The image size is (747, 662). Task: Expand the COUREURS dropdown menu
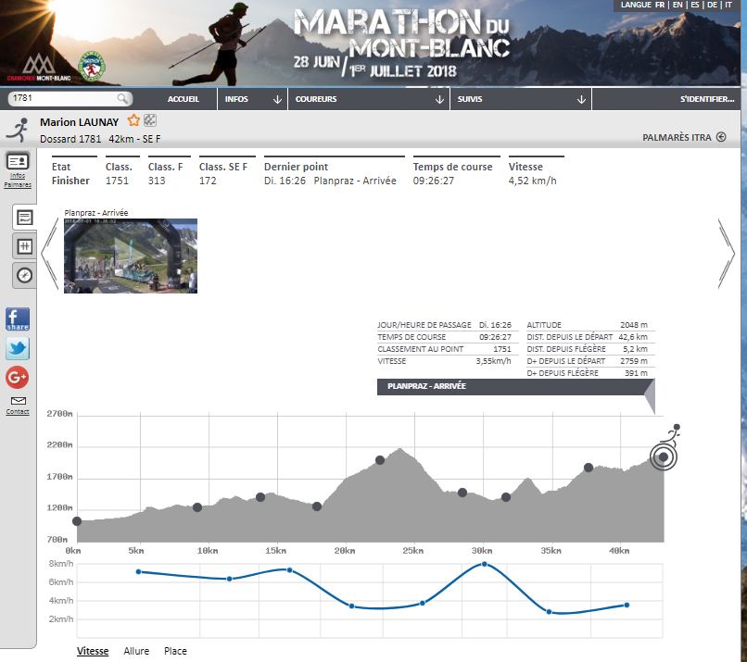[368, 99]
